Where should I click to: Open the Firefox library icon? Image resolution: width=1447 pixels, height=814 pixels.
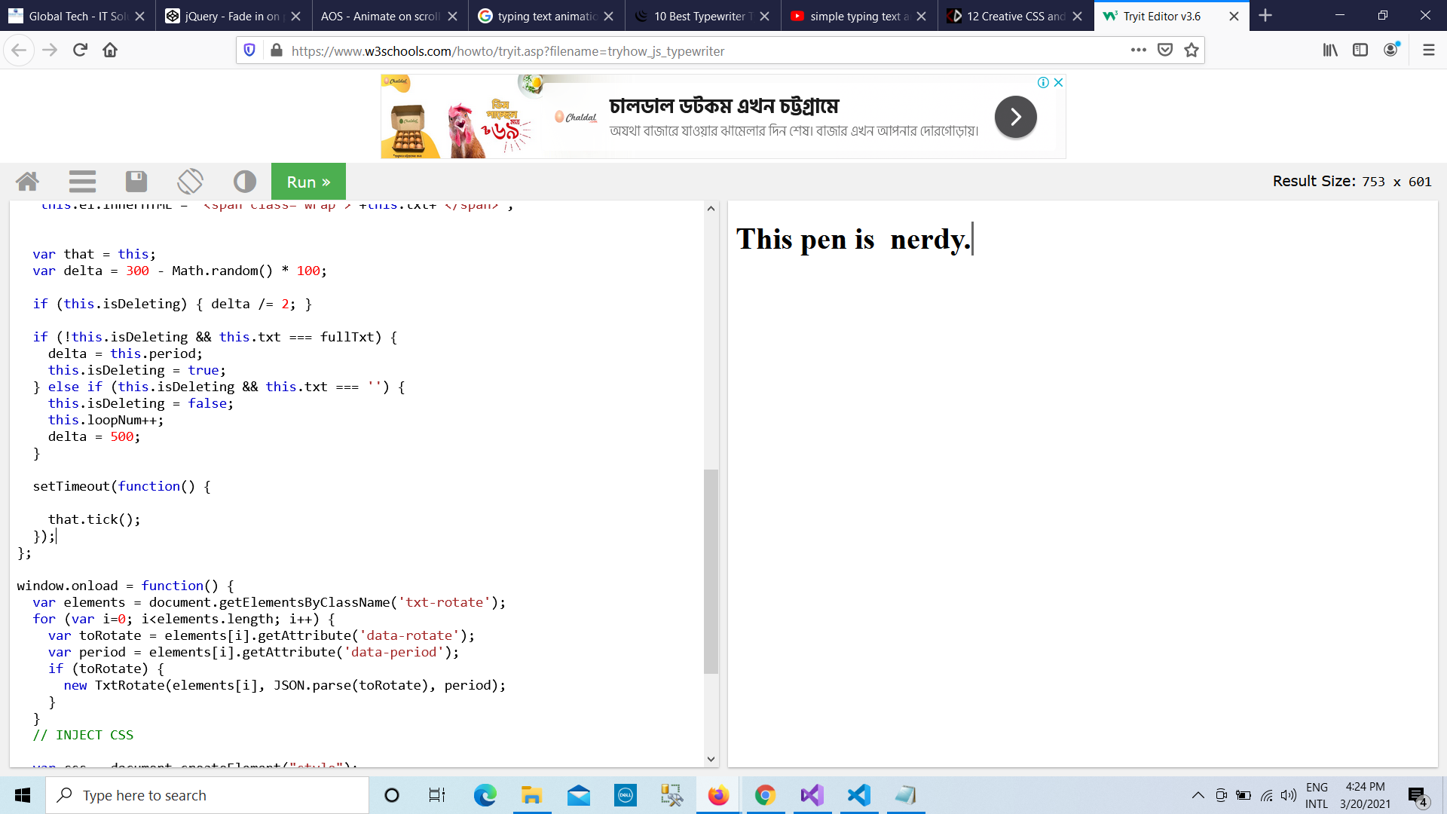1330,50
